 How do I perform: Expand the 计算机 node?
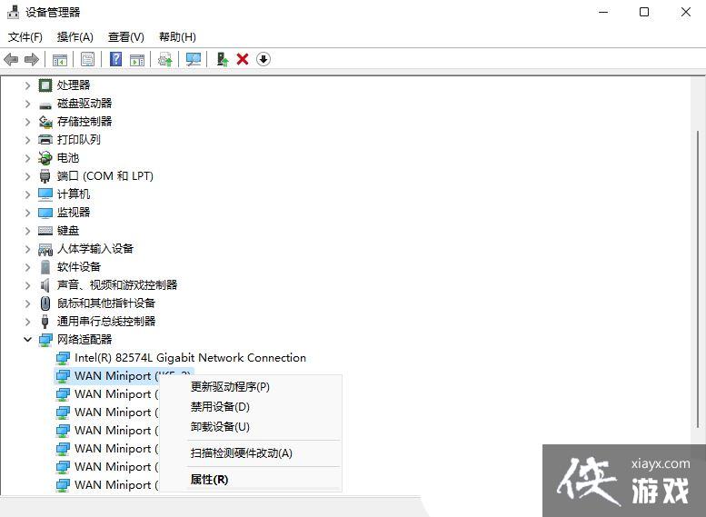(27, 194)
